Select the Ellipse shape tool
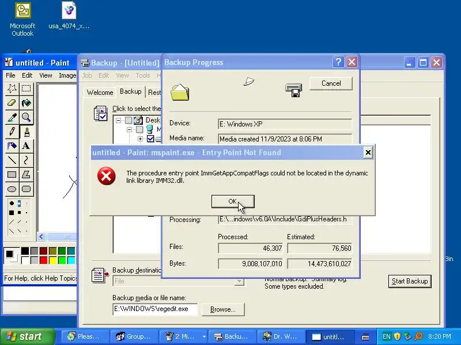 [x=12, y=189]
